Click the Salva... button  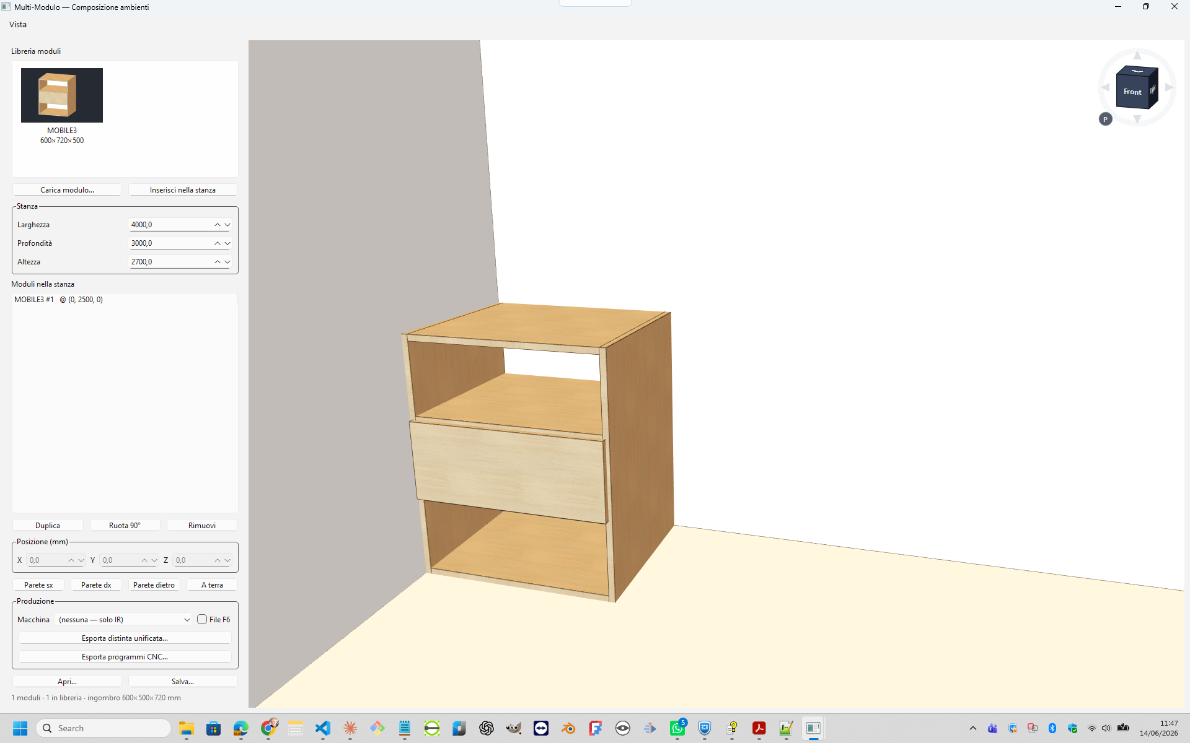(x=183, y=681)
